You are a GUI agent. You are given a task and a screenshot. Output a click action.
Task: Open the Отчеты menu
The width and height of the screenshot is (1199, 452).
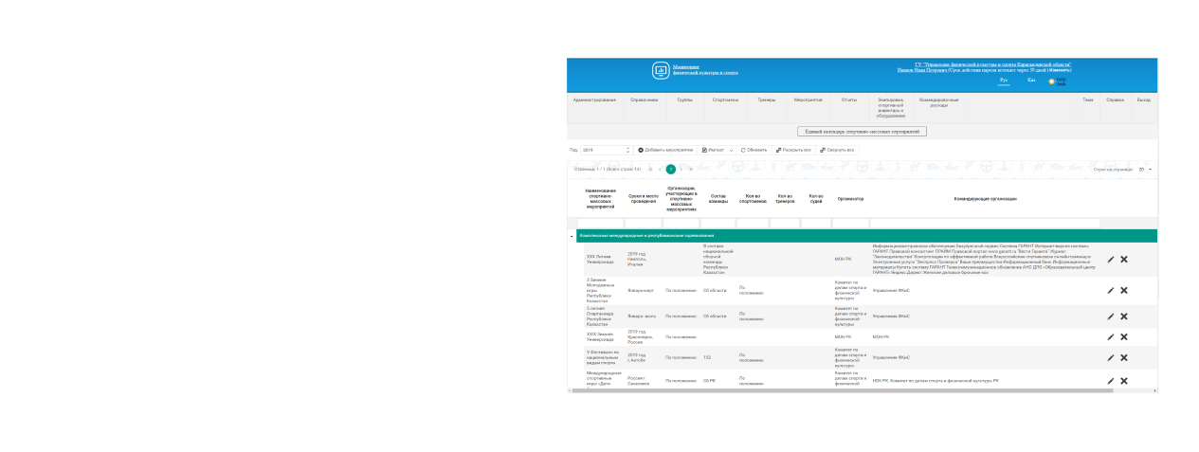point(849,99)
